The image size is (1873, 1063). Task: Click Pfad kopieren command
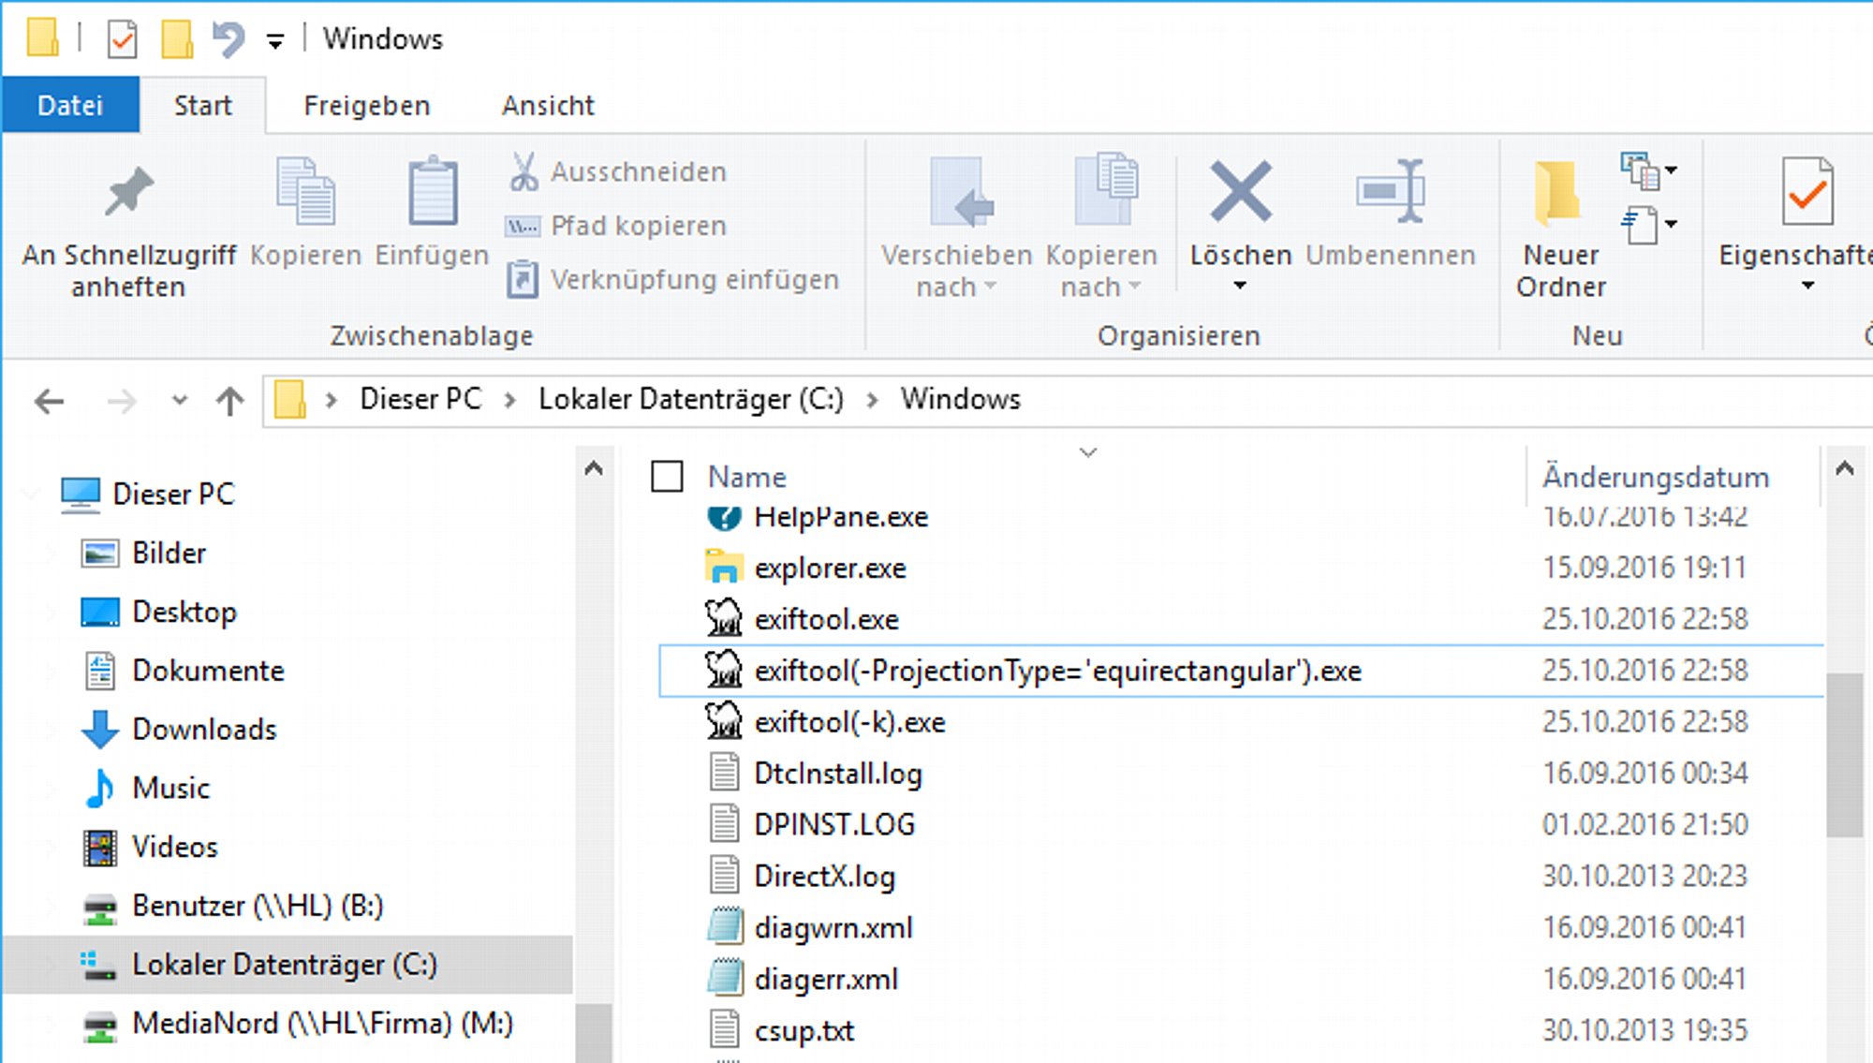pyautogui.click(x=617, y=226)
